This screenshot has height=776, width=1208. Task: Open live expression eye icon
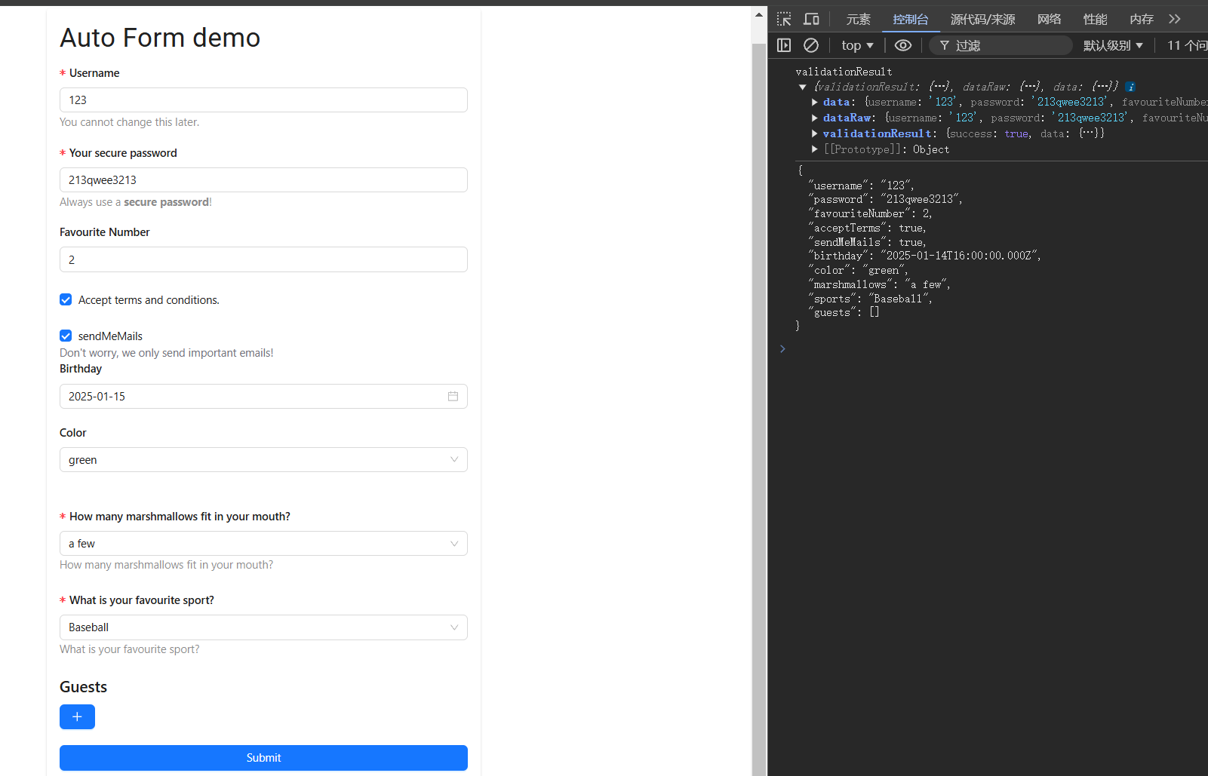[903, 45]
